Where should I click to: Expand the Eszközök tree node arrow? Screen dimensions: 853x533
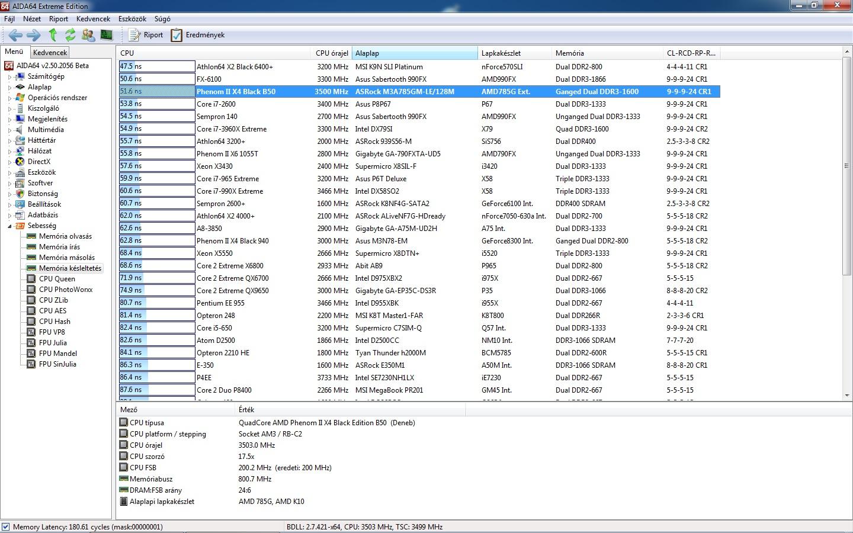click(x=9, y=173)
